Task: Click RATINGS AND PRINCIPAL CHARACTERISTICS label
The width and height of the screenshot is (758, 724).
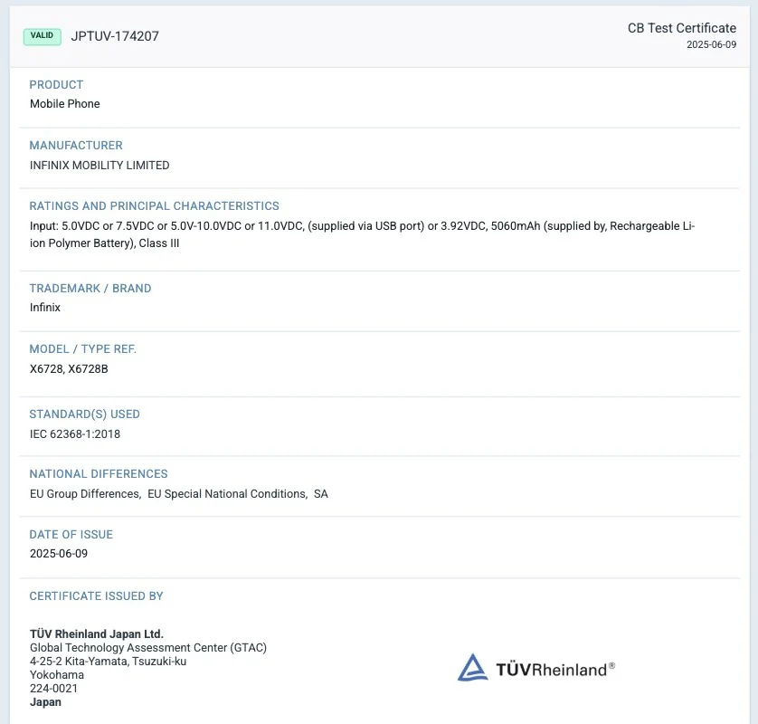Action: point(154,206)
